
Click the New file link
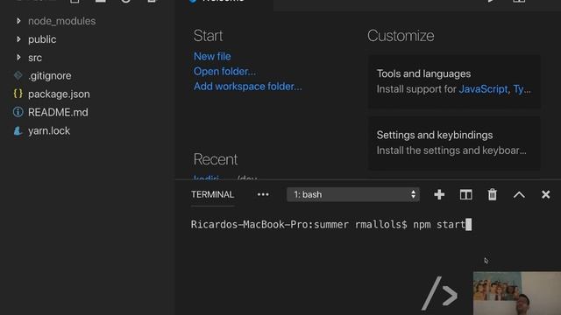(212, 56)
